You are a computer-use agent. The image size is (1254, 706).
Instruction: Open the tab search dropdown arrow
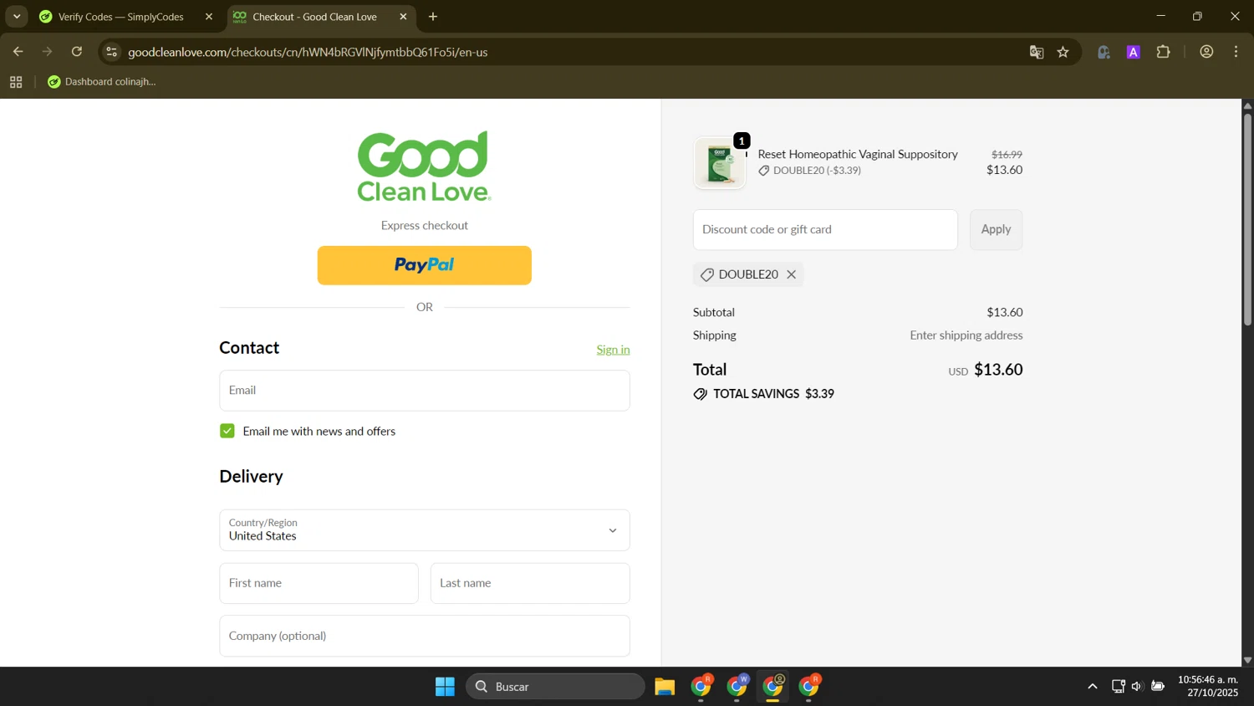tap(16, 17)
